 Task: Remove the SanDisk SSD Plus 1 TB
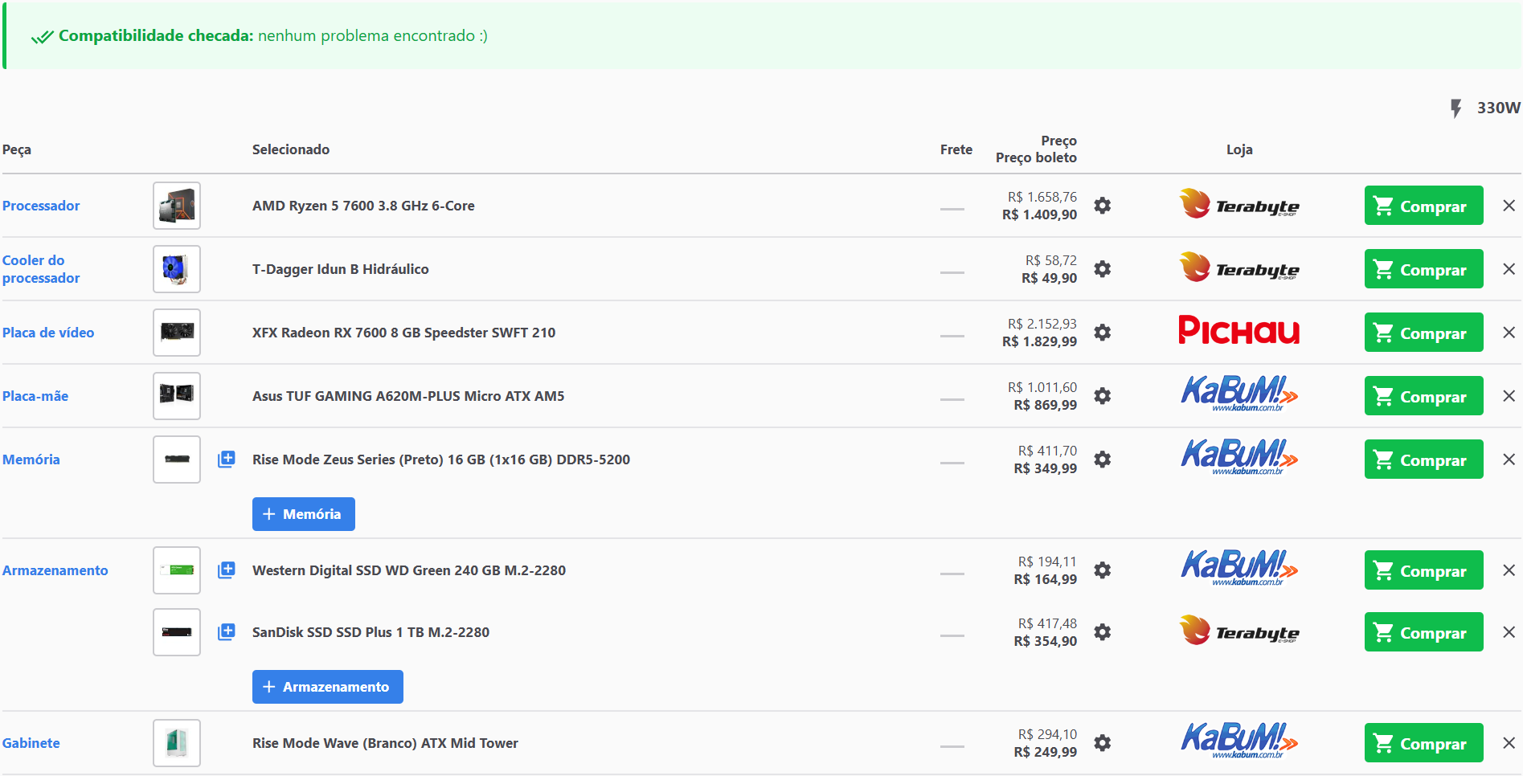[1509, 632]
